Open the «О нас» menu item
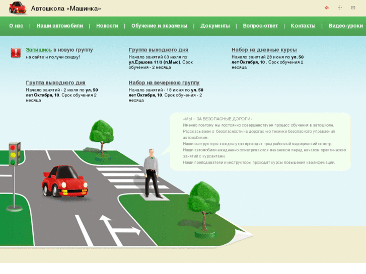This screenshot has width=366, height=274. click(16, 26)
